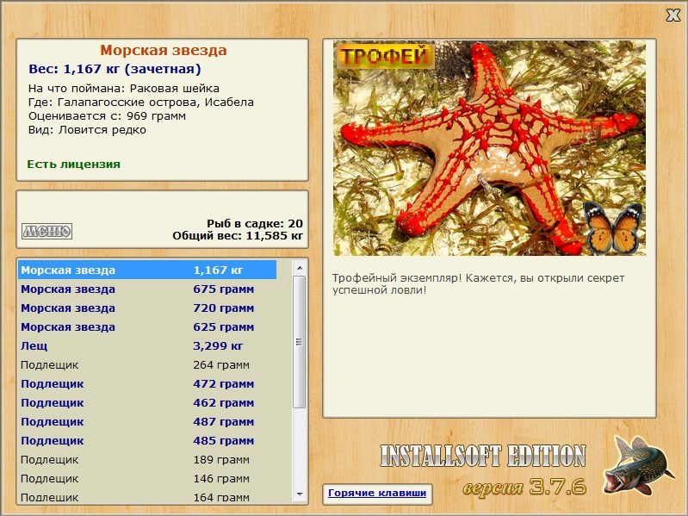Screen dimensions: 688x516
Task: Click Вид: Ловится редко line
Action: (87, 130)
